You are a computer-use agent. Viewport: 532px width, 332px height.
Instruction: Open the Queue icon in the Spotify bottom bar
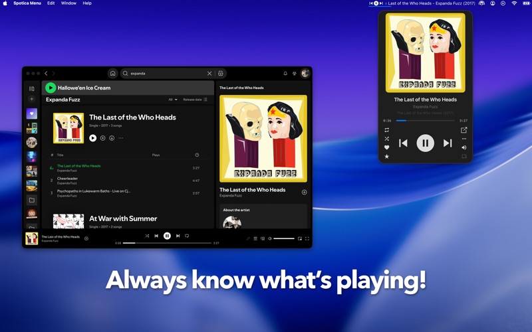(x=255, y=238)
